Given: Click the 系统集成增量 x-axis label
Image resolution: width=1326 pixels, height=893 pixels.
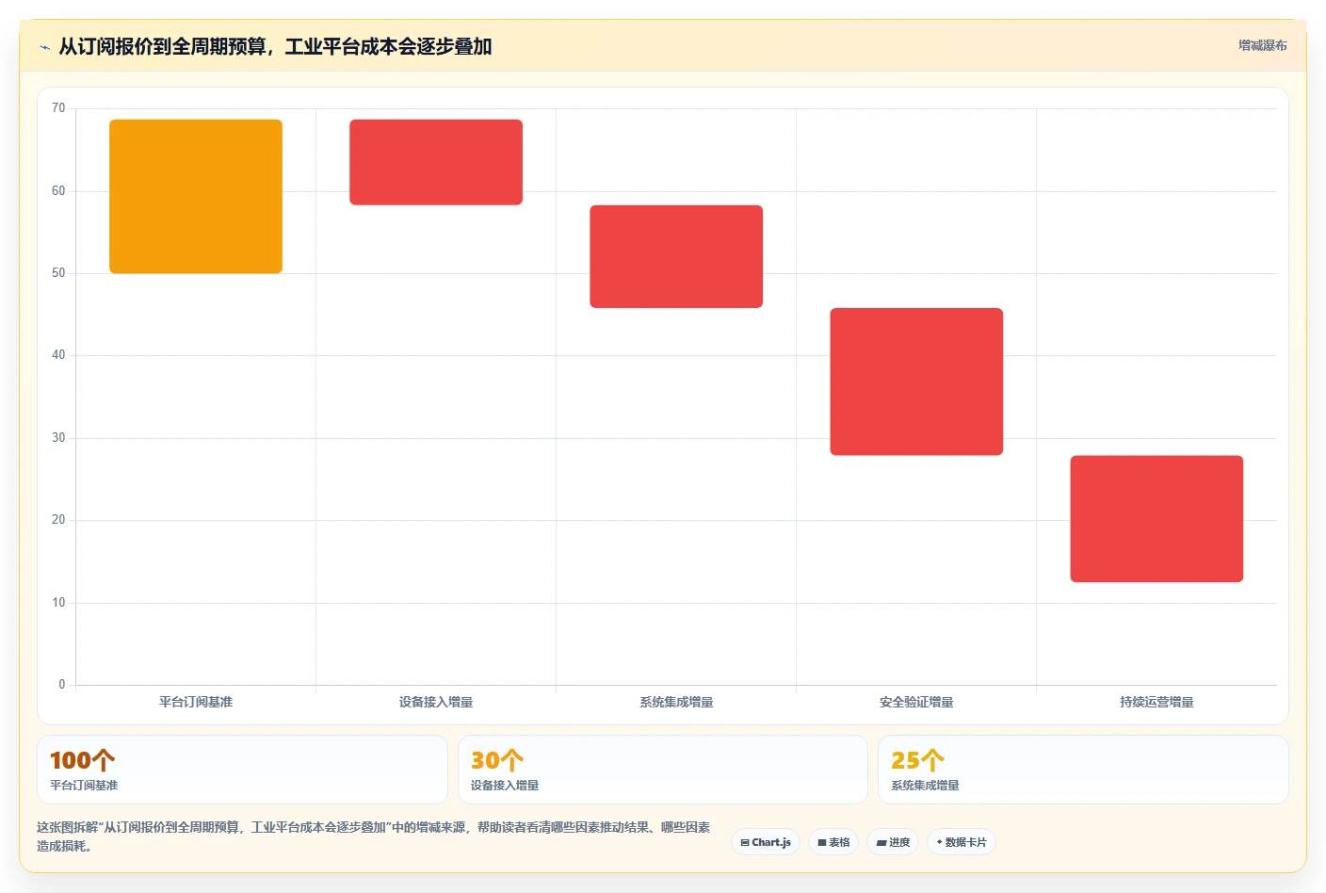Looking at the screenshot, I should [676, 702].
